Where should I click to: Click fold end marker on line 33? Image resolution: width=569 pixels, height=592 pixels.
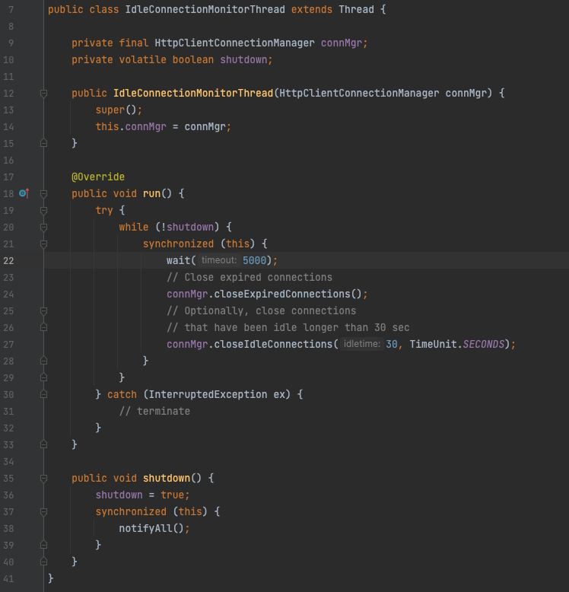coord(44,444)
